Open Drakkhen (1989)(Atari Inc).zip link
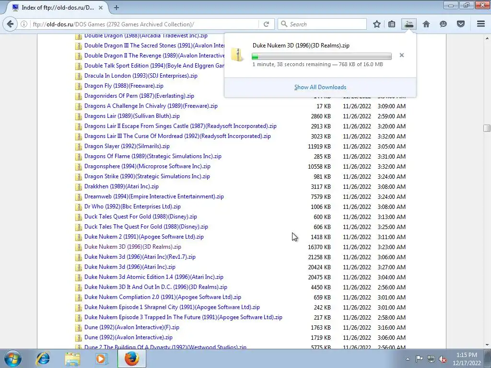Viewport: 491px width, 368px height. [121, 186]
